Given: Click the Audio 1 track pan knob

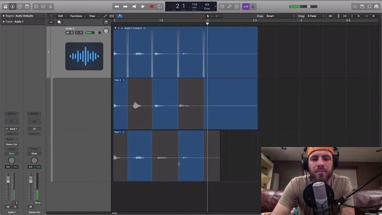Looking at the screenshot, I should (x=106, y=31).
